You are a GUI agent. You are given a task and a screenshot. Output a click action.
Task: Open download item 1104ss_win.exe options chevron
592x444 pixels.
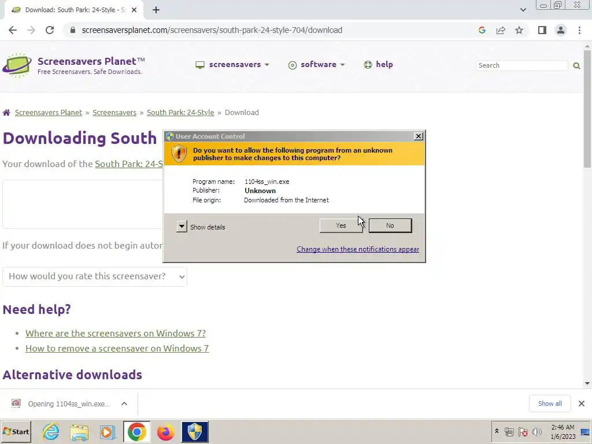(124, 404)
